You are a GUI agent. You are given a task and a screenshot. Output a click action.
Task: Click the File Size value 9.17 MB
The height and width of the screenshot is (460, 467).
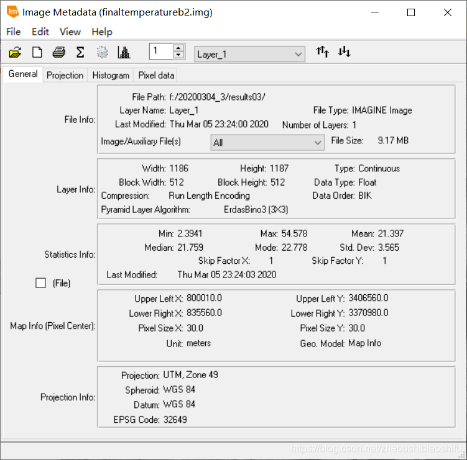click(x=393, y=140)
